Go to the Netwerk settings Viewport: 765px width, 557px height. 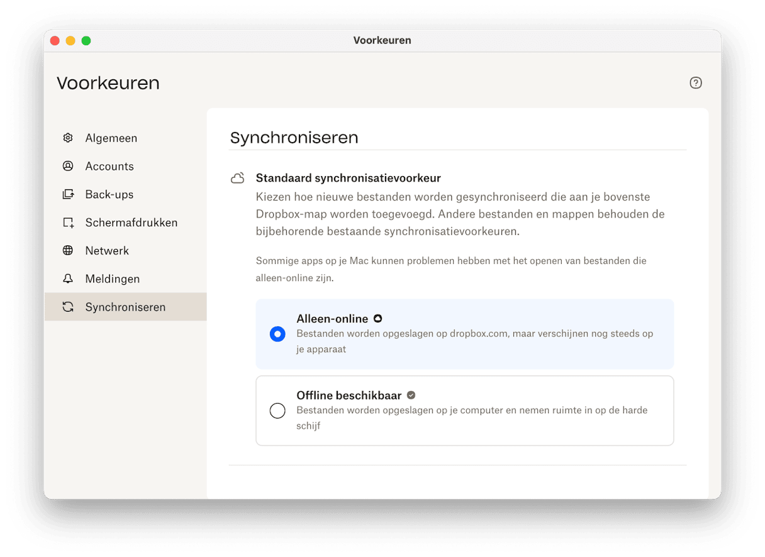(x=107, y=251)
